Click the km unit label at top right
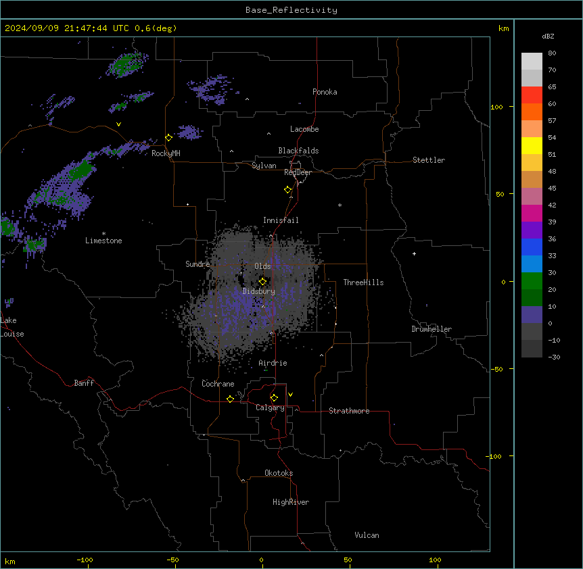 click(x=503, y=28)
